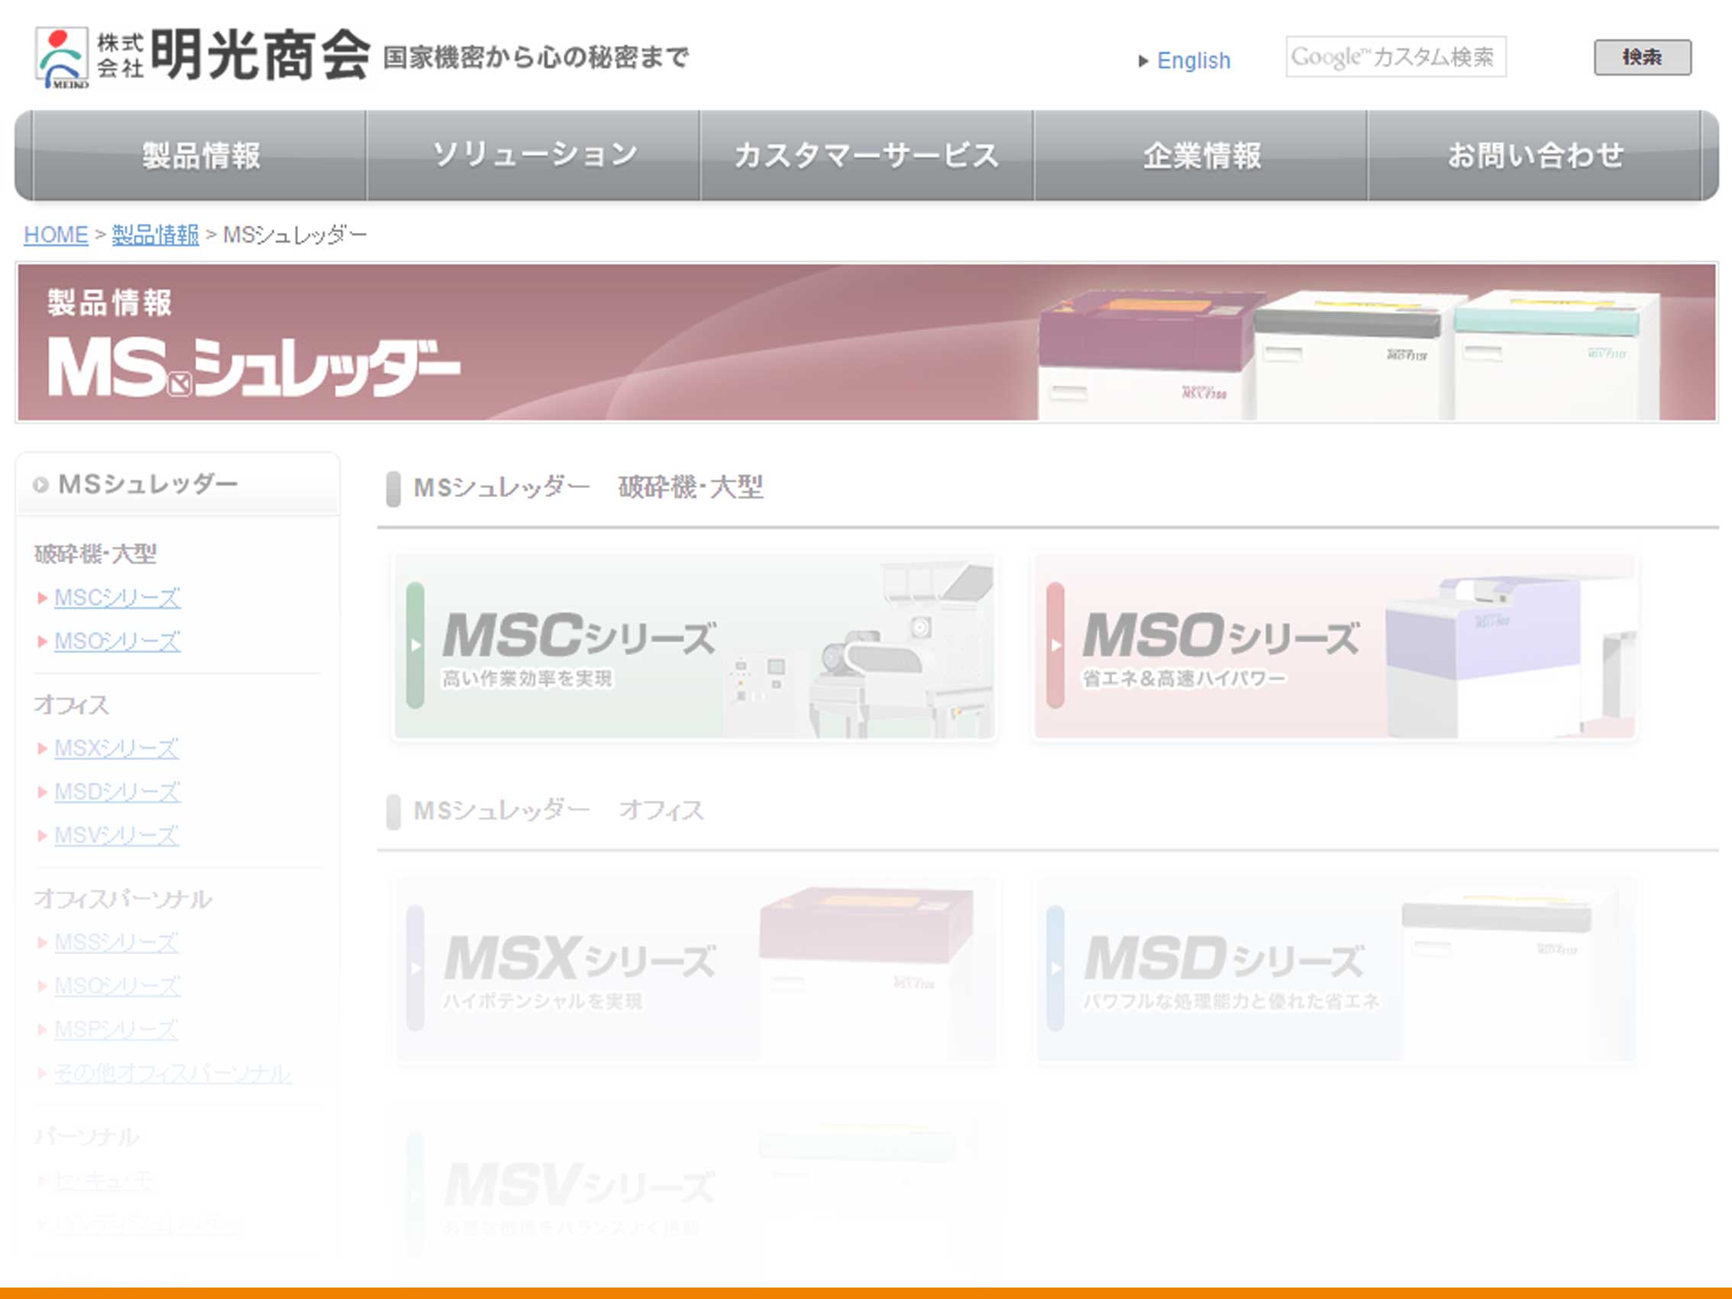Select the MSVシリーズ product card
Image resolution: width=1732 pixels, height=1299 pixels.
[694, 1196]
